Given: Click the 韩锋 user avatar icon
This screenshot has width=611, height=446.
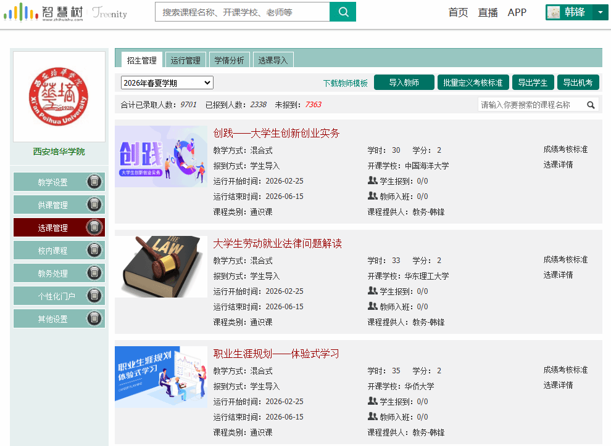Looking at the screenshot, I should pyautogui.click(x=554, y=12).
